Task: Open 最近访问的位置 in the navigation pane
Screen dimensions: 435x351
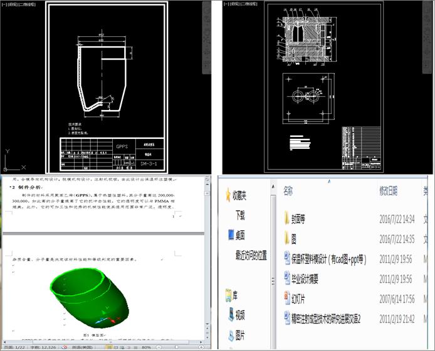Action: [x=251, y=255]
